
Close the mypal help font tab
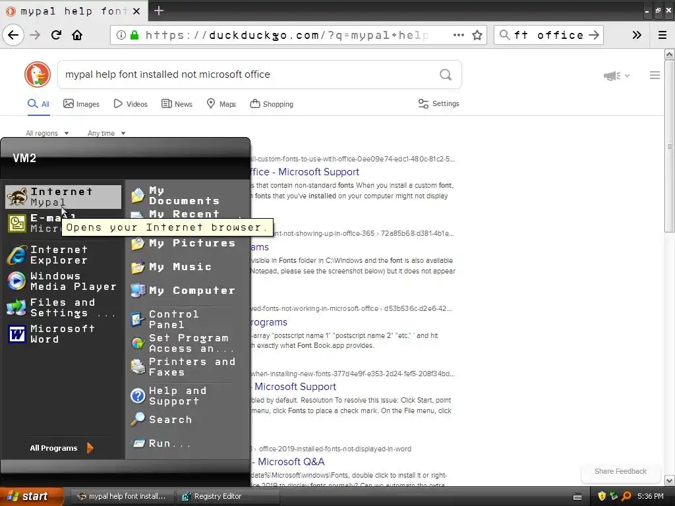(x=136, y=11)
